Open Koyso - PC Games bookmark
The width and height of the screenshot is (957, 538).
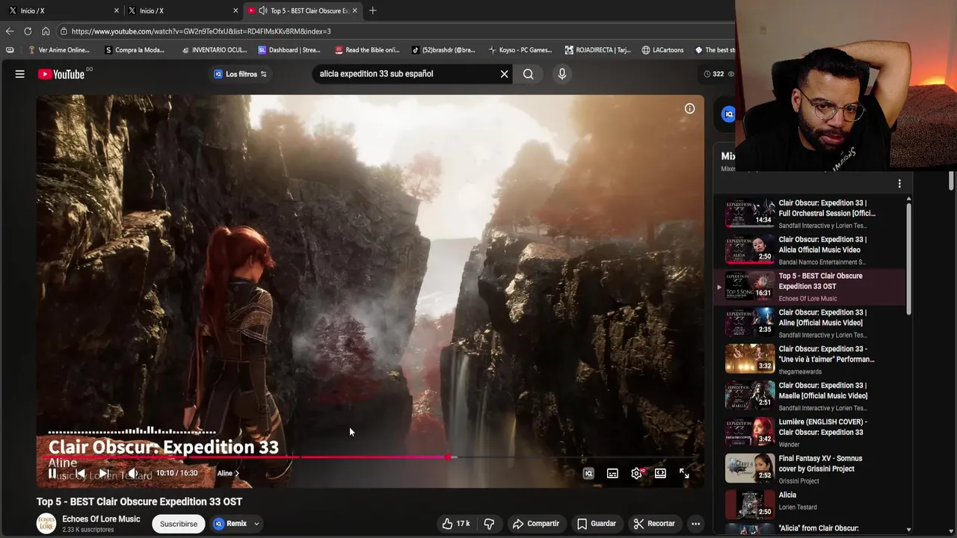coord(520,50)
